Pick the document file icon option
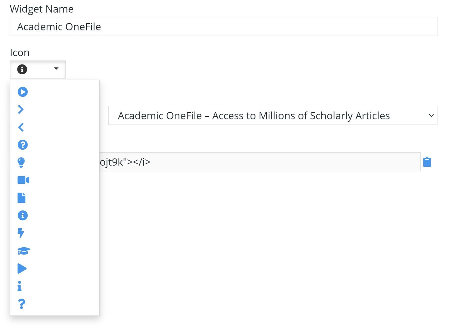Image resolution: width=460 pixels, height=329 pixels. pyautogui.click(x=21, y=198)
